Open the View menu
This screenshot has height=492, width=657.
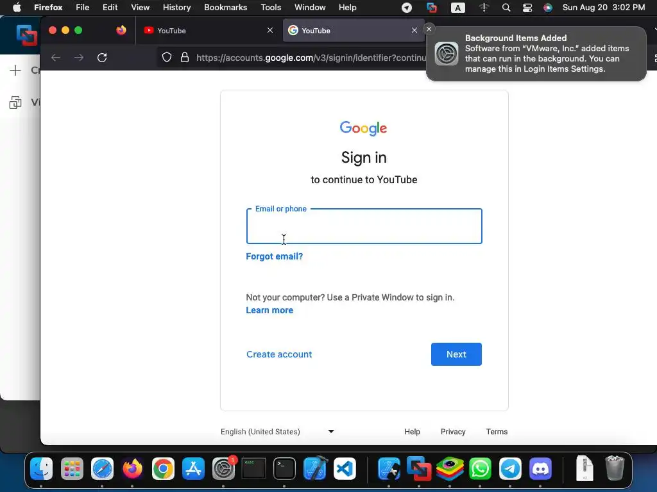tap(140, 8)
